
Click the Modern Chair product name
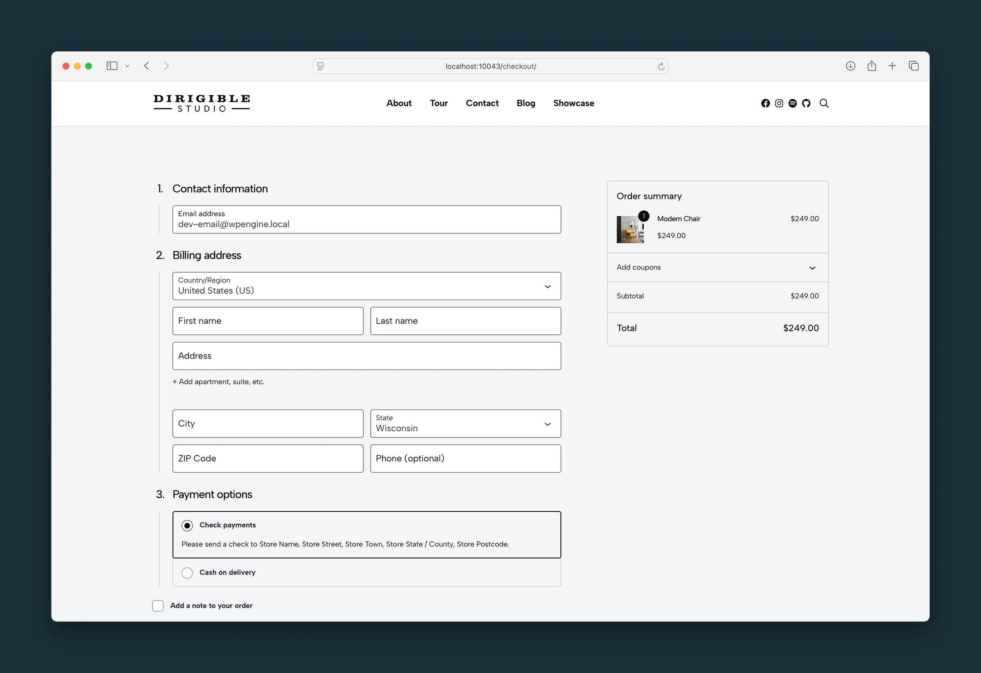(679, 219)
